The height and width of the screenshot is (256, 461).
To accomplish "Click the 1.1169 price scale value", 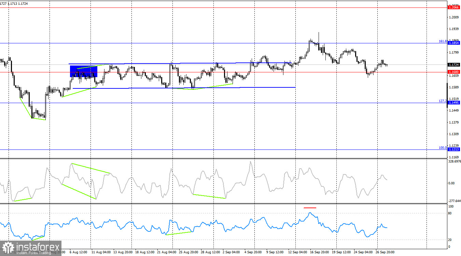I will pyautogui.click(x=454, y=157).
